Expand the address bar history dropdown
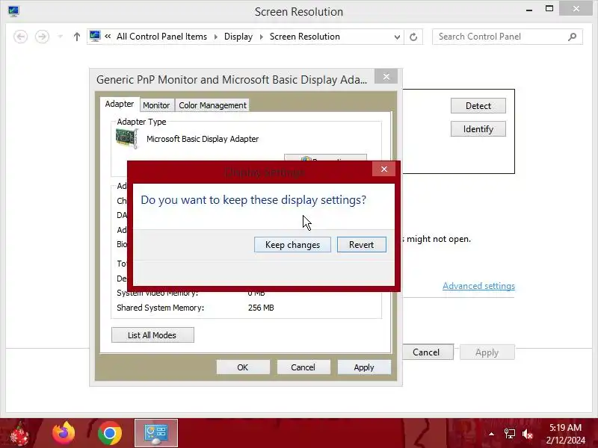The height and width of the screenshot is (448, 598). point(397,37)
